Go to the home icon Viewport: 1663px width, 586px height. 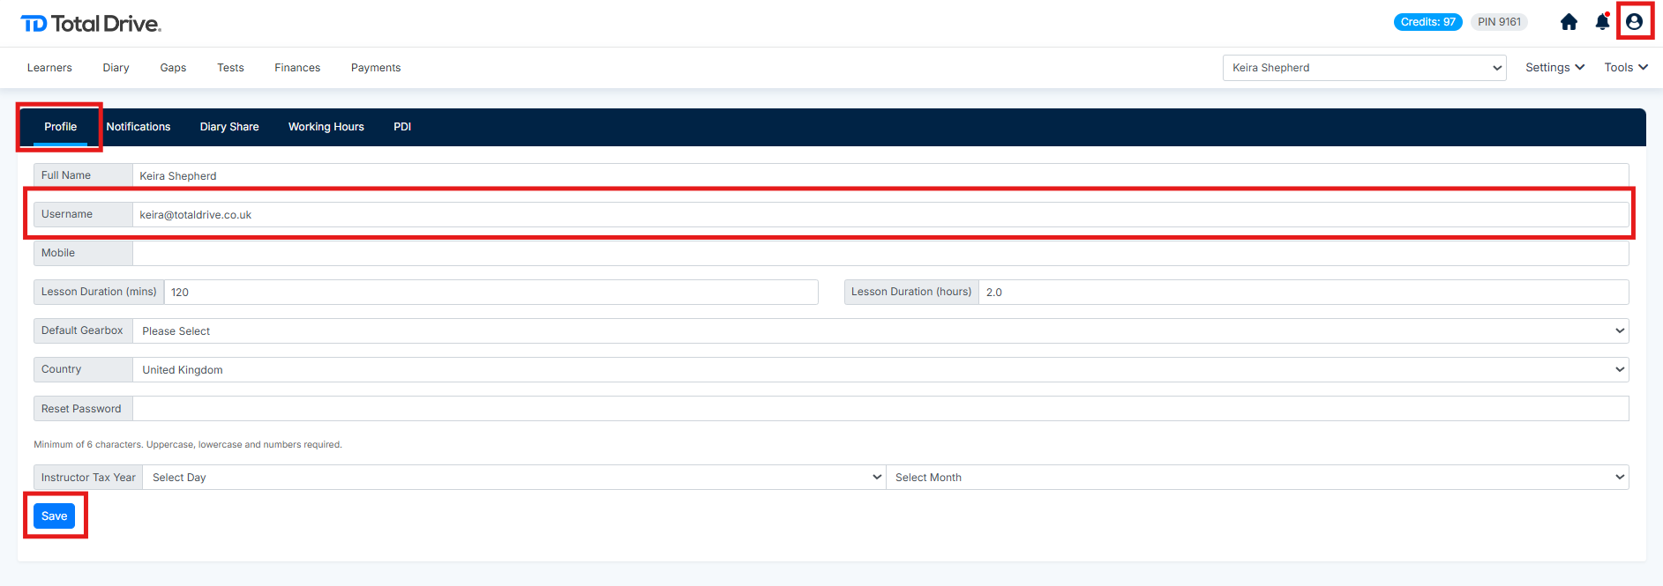coord(1569,22)
